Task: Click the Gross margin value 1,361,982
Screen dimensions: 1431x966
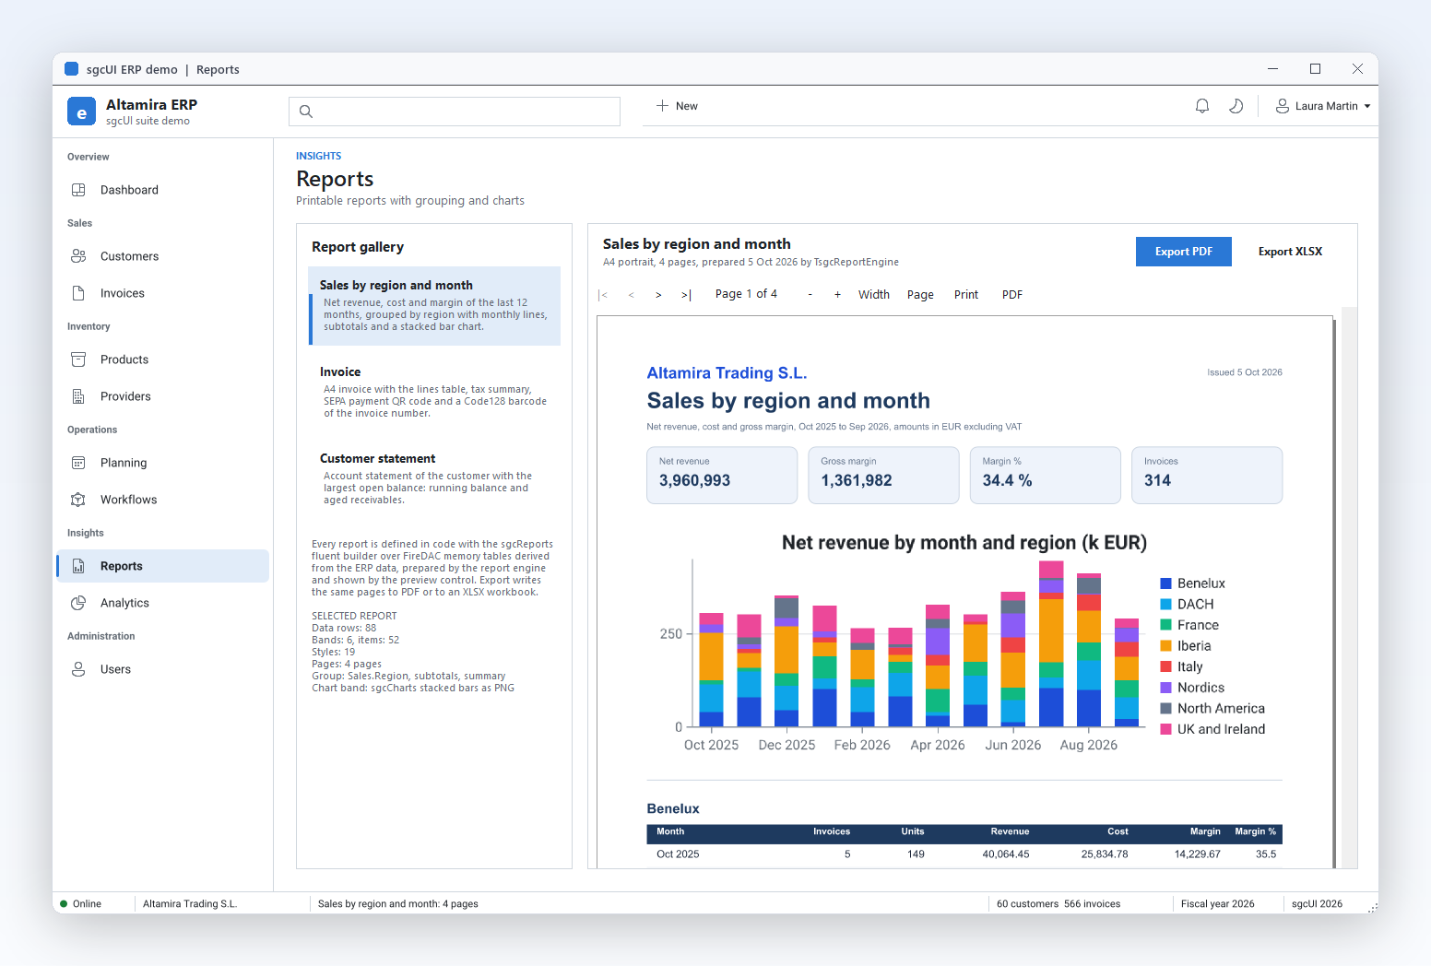Action: 857,480
